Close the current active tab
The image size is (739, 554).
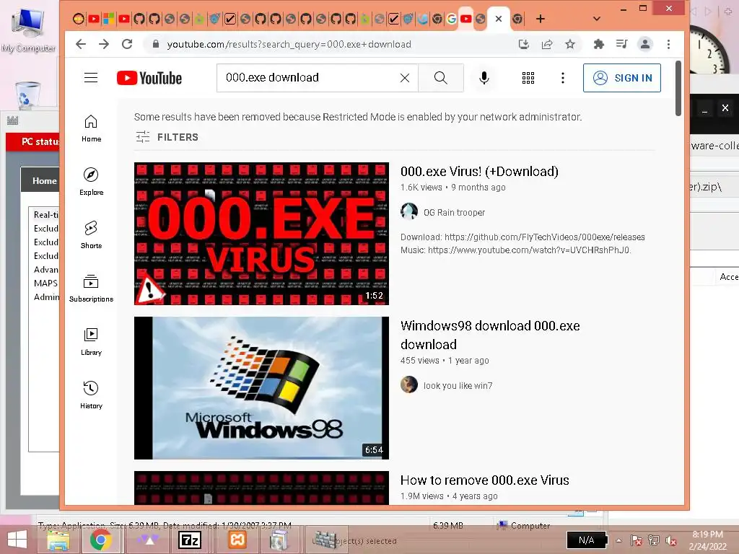coord(499,19)
